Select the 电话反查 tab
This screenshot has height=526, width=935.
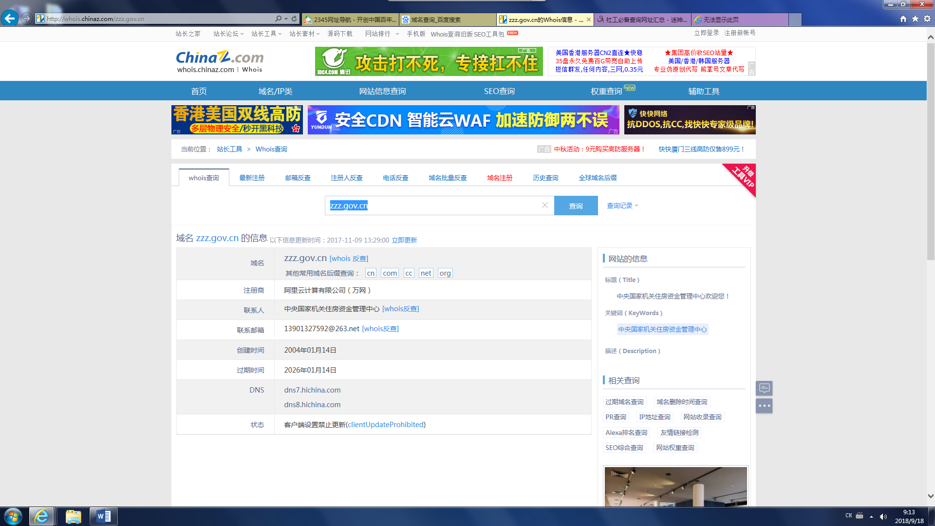[x=395, y=178]
